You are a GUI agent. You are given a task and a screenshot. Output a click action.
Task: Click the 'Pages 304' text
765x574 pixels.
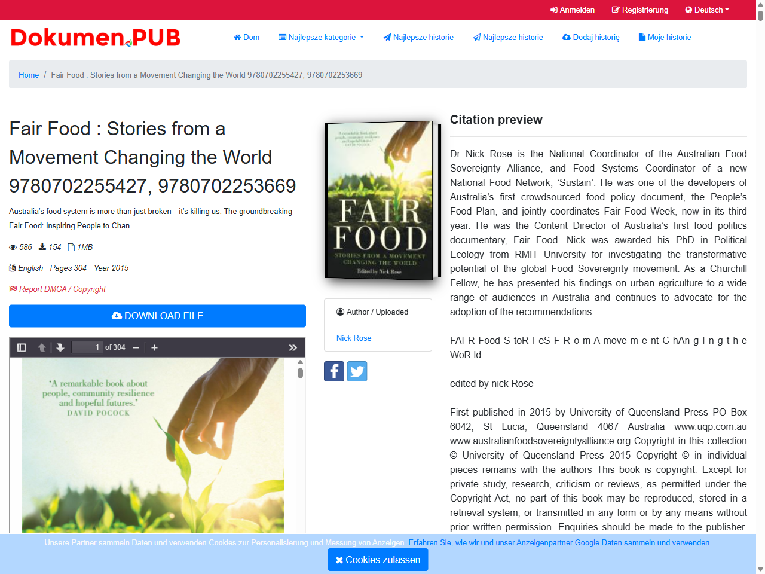point(68,268)
